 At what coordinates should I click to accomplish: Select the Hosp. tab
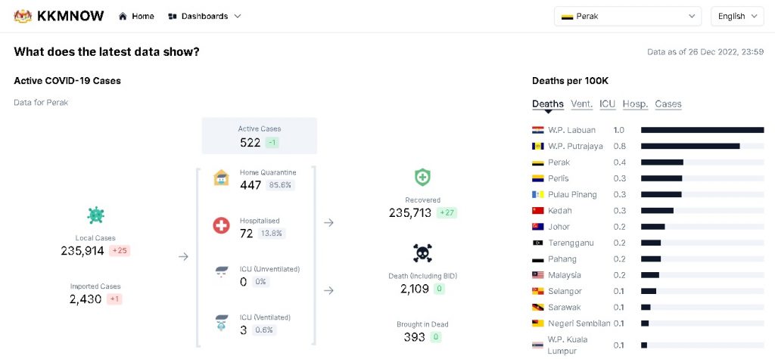635,104
